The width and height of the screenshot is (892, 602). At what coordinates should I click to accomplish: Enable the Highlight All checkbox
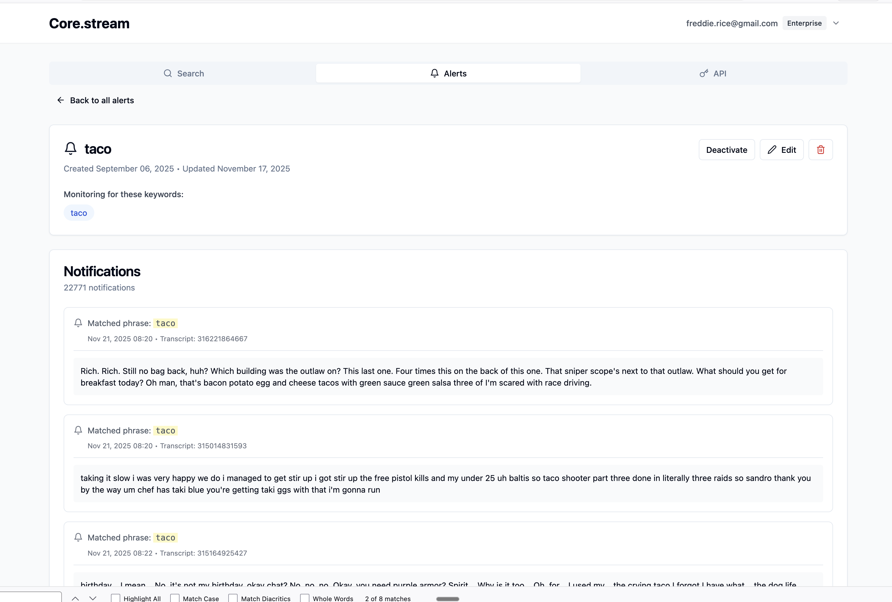click(x=116, y=598)
